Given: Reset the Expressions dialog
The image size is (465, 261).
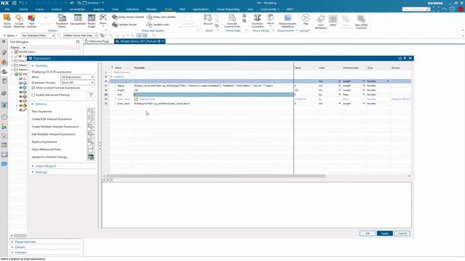Looking at the screenshot, I should click(400, 58).
